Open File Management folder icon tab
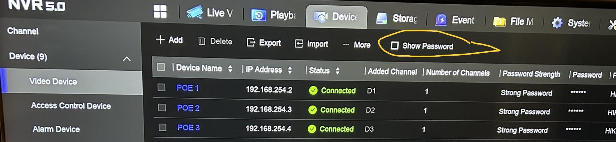 pyautogui.click(x=499, y=22)
